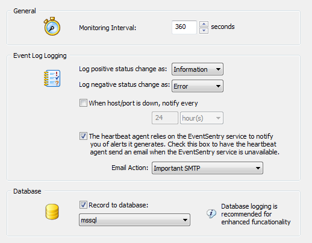The height and width of the screenshot is (243, 312).
Task: Click the event log notepad icon
Action: click(x=52, y=78)
